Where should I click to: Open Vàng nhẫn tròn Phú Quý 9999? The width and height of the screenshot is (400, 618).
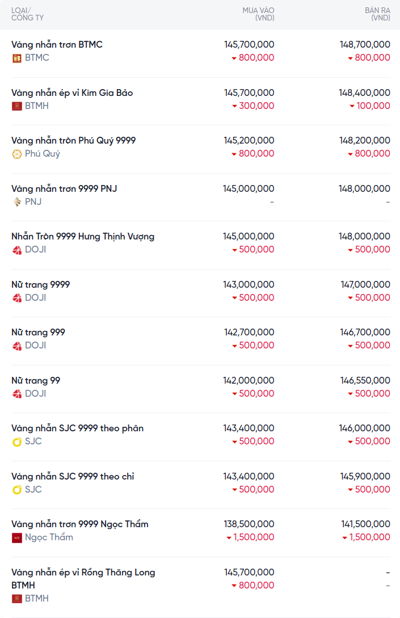pyautogui.click(x=73, y=140)
